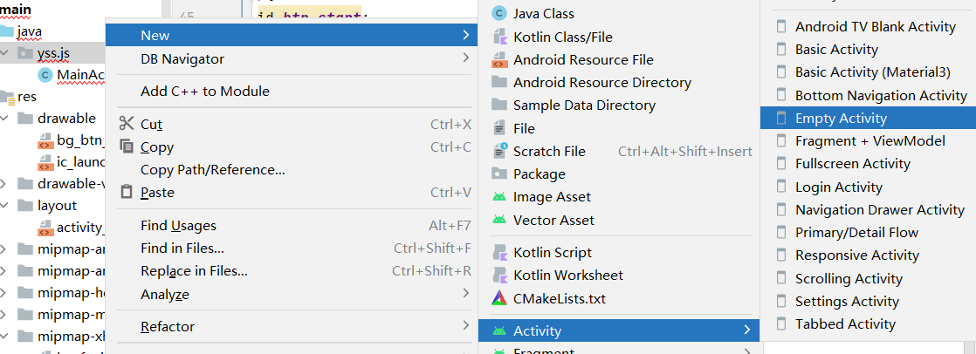This screenshot has width=976, height=354.
Task: Click the Kotlin Worksheet icon
Action: pos(499,276)
